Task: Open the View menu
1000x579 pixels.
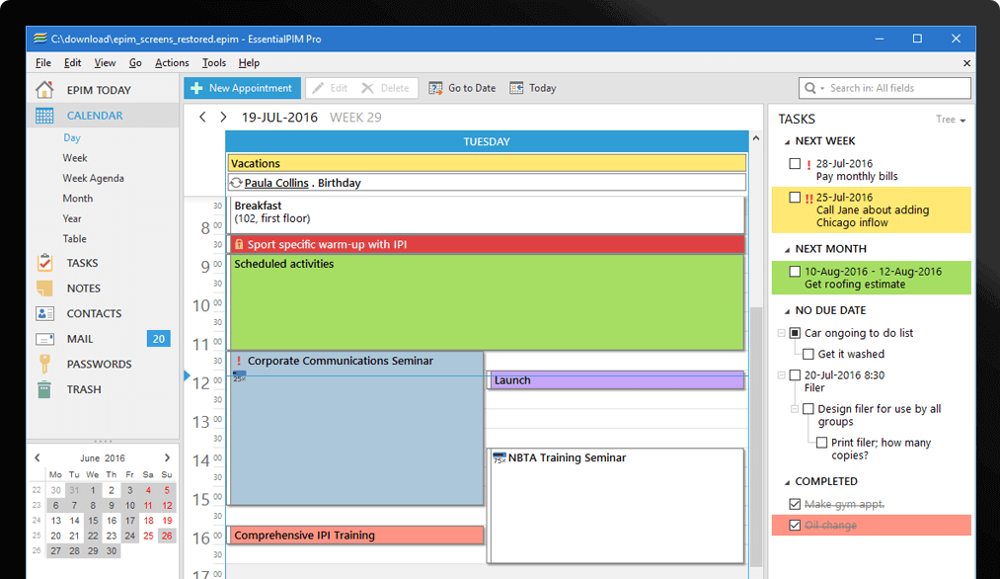Action: 105,62
